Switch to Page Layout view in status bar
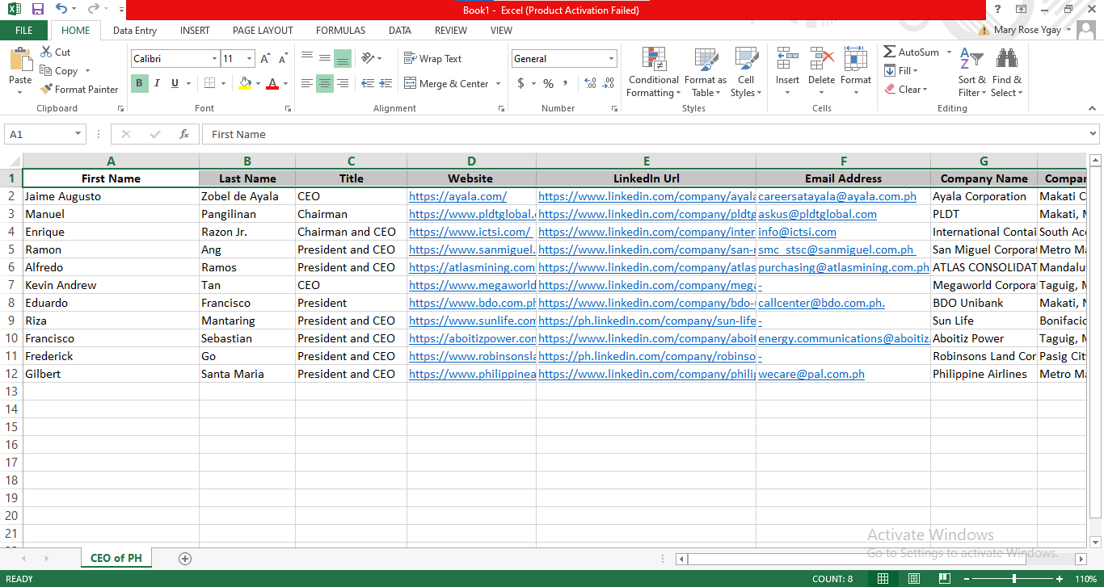This screenshot has height=587, width=1104. [x=913, y=579]
